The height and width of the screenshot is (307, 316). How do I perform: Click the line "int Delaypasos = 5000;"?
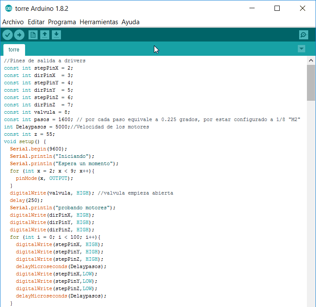coord(37,127)
